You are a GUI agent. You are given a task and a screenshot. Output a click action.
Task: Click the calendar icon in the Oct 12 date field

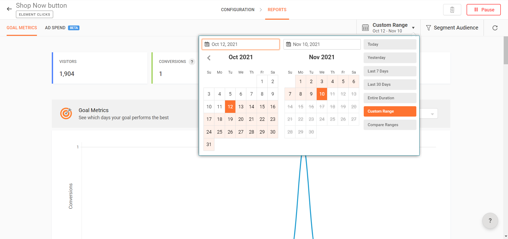click(207, 44)
